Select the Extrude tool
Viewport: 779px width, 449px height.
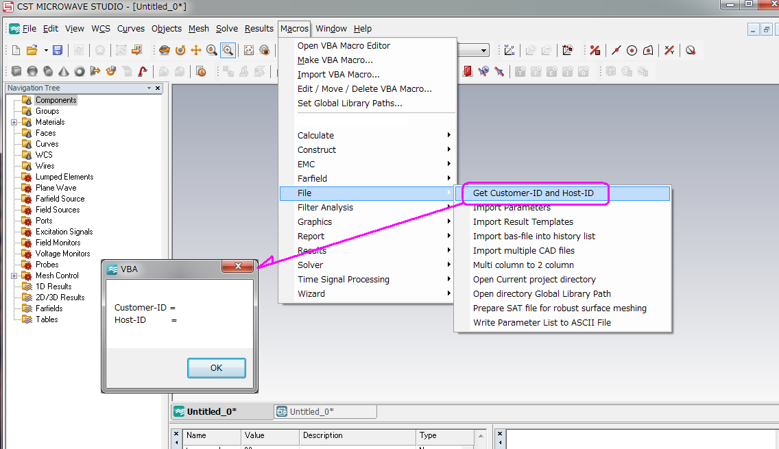(95, 71)
